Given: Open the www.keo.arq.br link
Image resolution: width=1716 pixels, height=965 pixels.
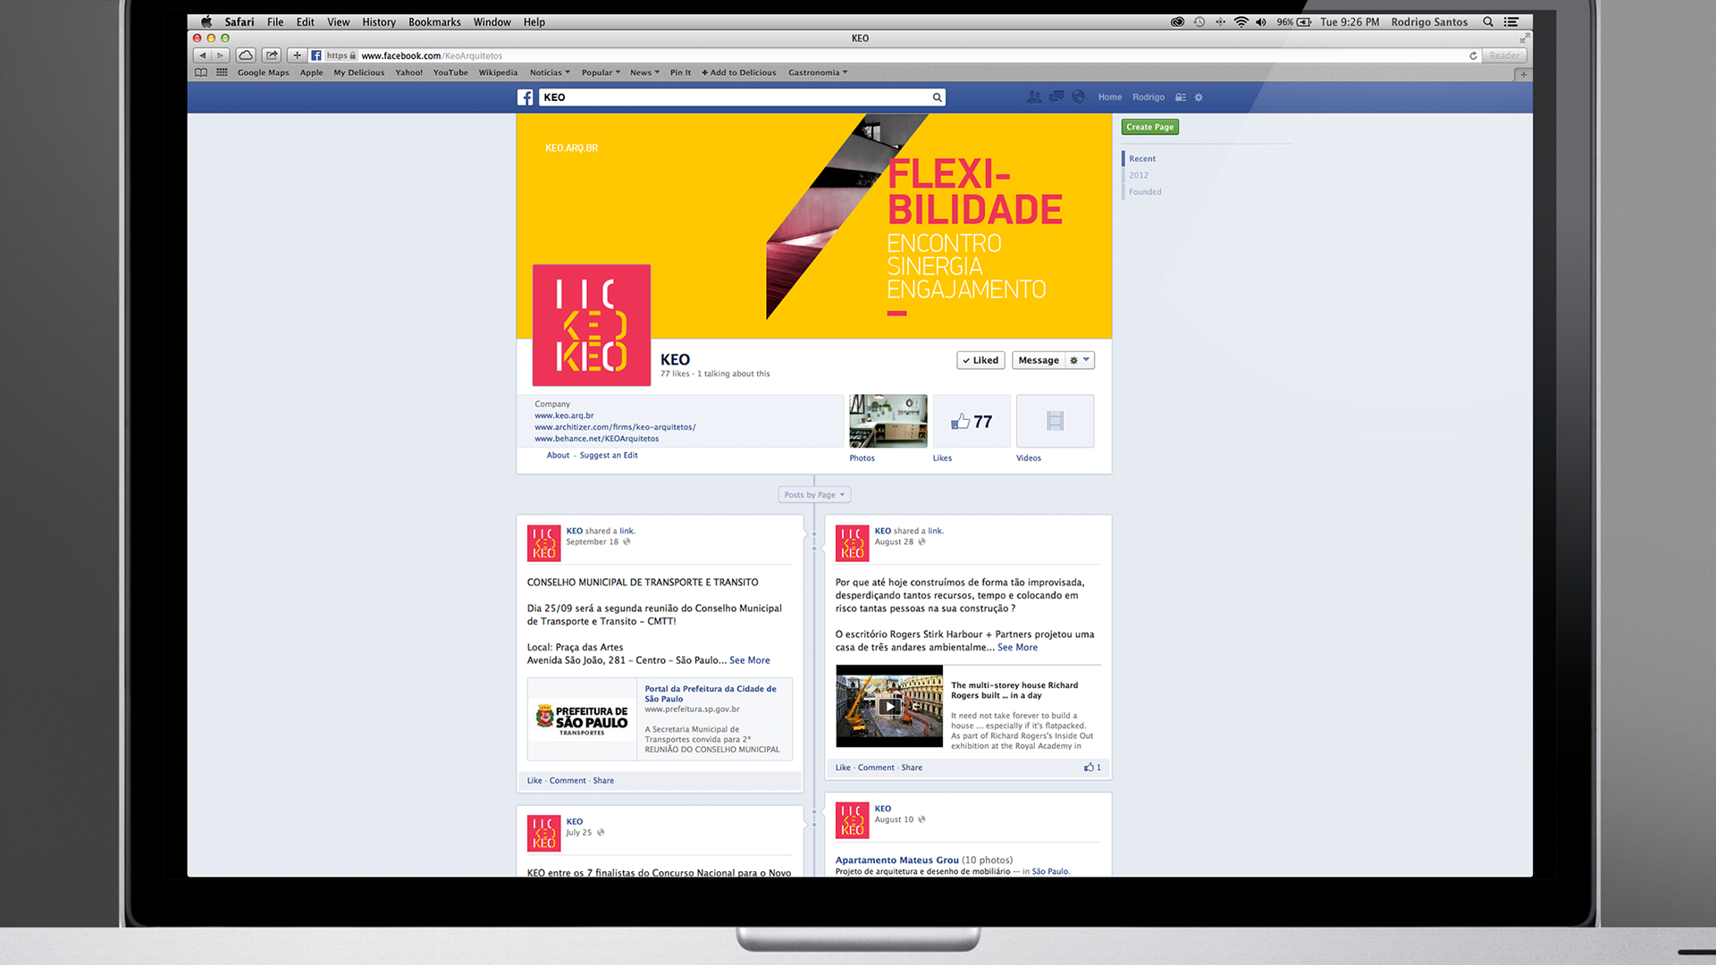Looking at the screenshot, I should (564, 415).
